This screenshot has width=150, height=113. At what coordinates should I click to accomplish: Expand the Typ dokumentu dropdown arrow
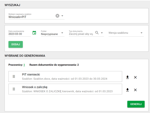click(102, 33)
